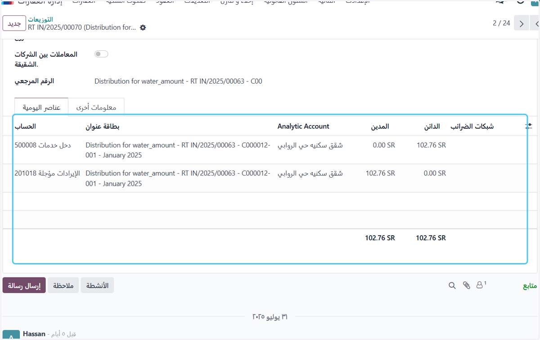Sort by the الحساب column header
Viewport: 540px width, 340px height.
tap(25, 126)
